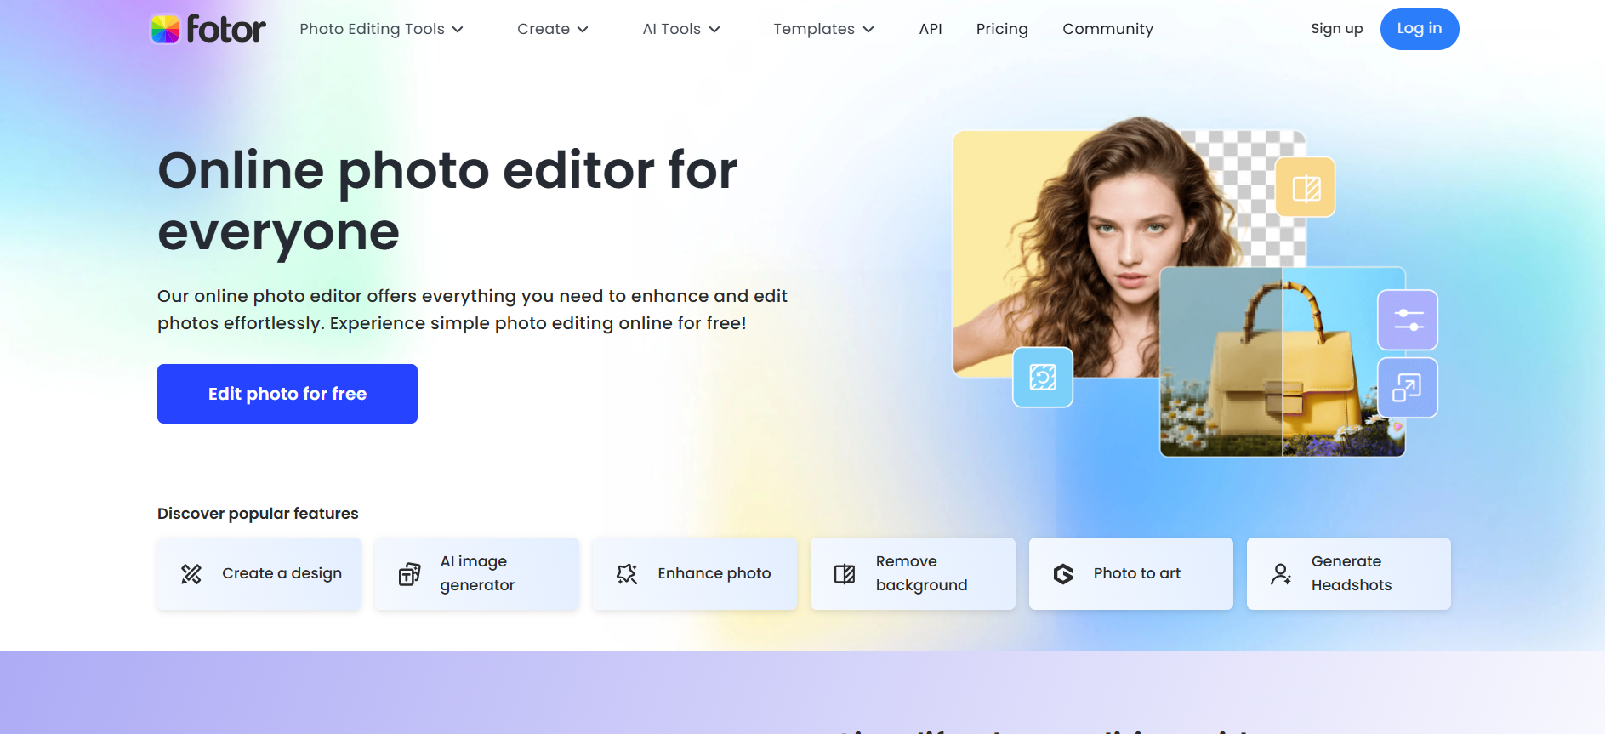Click the blue rotate tile on portrait

pyautogui.click(x=1043, y=377)
